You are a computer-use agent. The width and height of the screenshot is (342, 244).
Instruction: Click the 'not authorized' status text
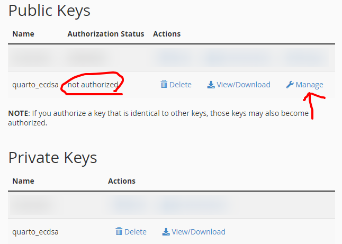tap(93, 85)
